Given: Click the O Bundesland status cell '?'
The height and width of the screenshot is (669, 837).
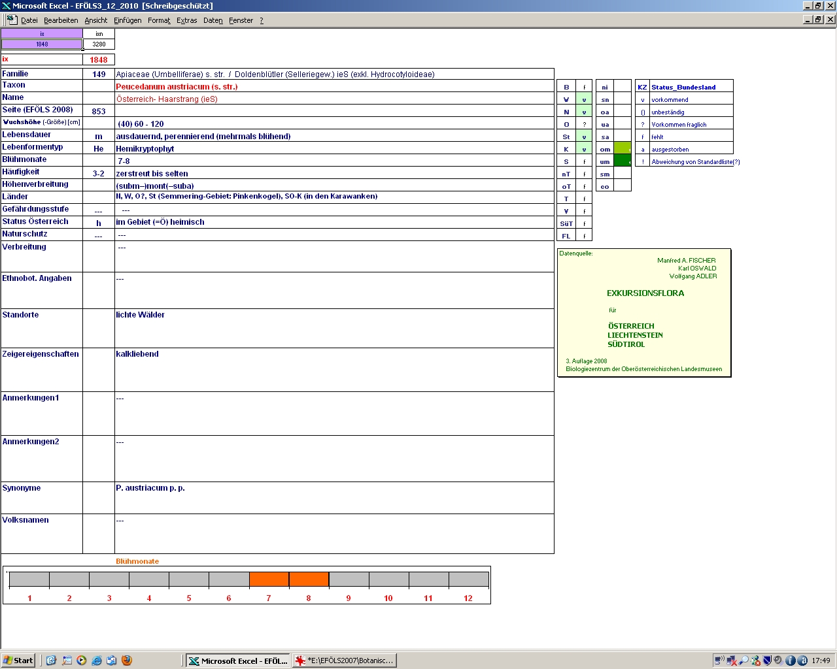Looking at the screenshot, I should (x=584, y=124).
